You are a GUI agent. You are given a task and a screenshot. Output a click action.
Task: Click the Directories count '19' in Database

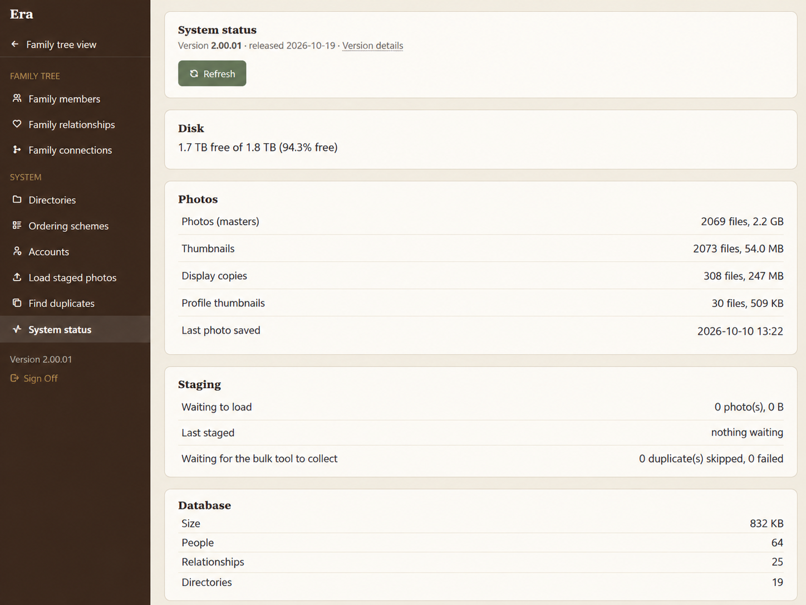tap(777, 582)
